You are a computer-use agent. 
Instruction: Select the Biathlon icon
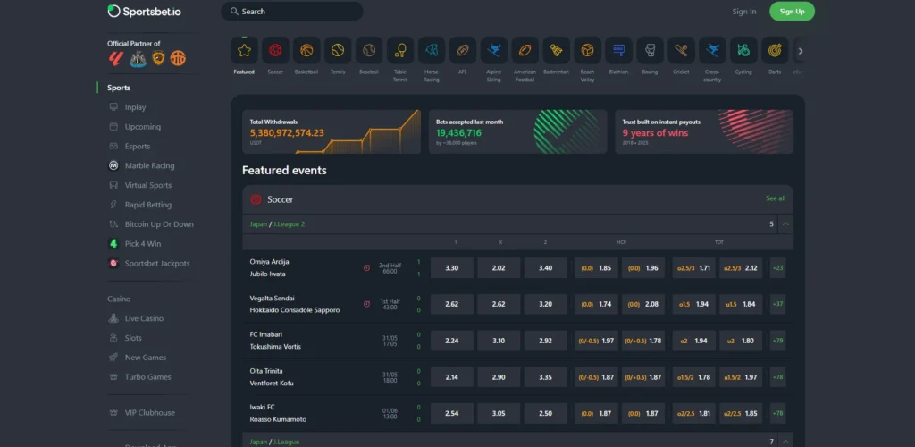coord(618,51)
